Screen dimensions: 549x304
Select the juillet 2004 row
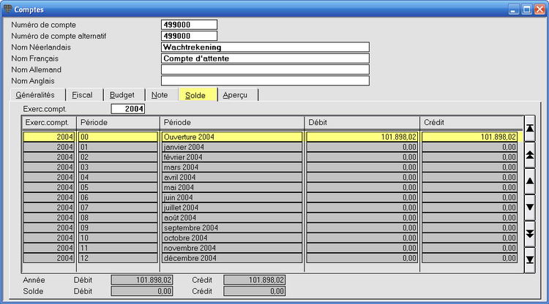pyautogui.click(x=270, y=208)
